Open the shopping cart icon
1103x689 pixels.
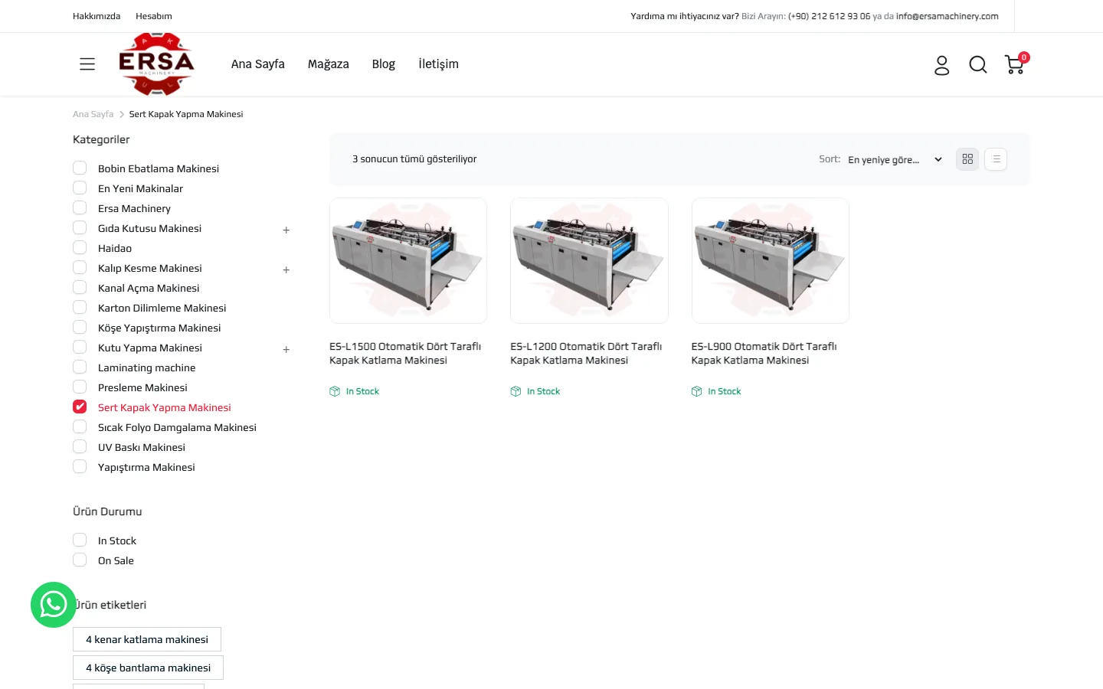pos(1016,64)
